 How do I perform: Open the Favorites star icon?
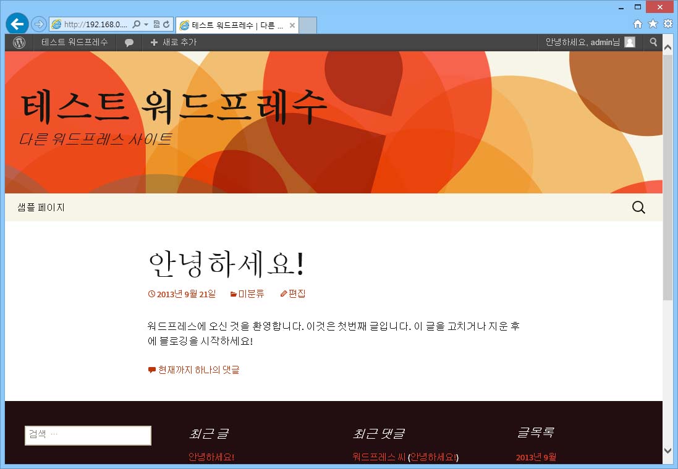pyautogui.click(x=653, y=23)
